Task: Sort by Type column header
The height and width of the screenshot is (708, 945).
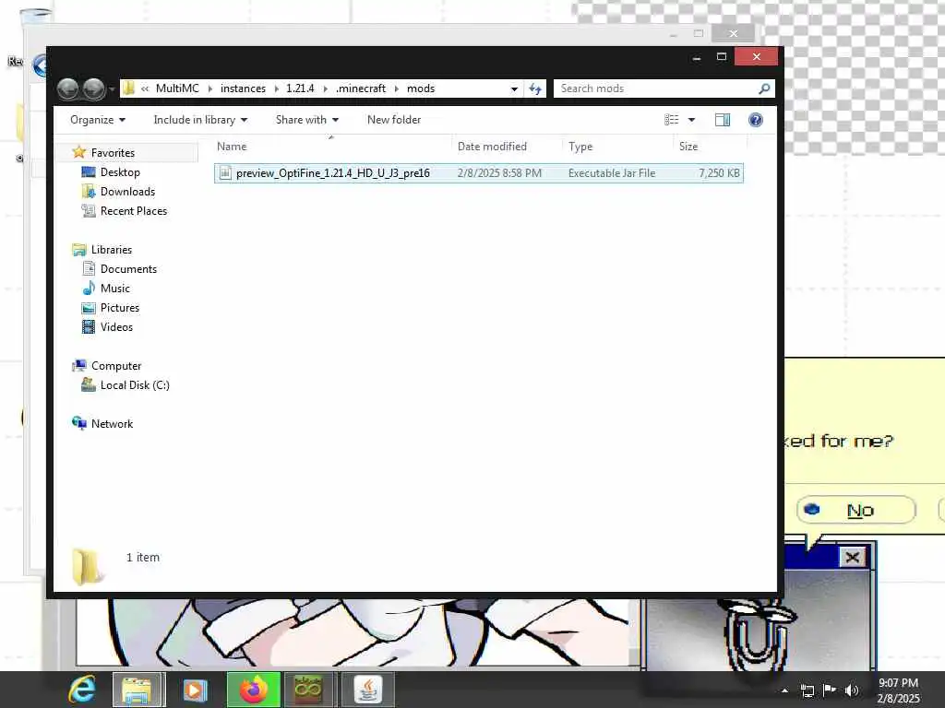Action: [617, 147]
